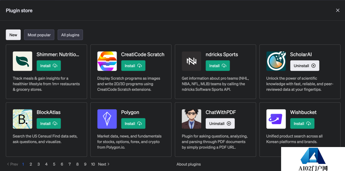
Task: Click the Polygon purple logo icon
Action: coord(107,119)
